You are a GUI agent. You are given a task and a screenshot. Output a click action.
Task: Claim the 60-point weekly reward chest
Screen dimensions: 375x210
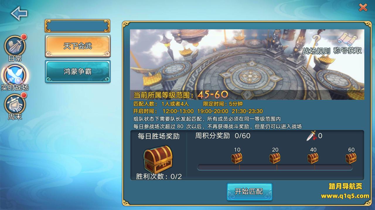[x=351, y=158]
